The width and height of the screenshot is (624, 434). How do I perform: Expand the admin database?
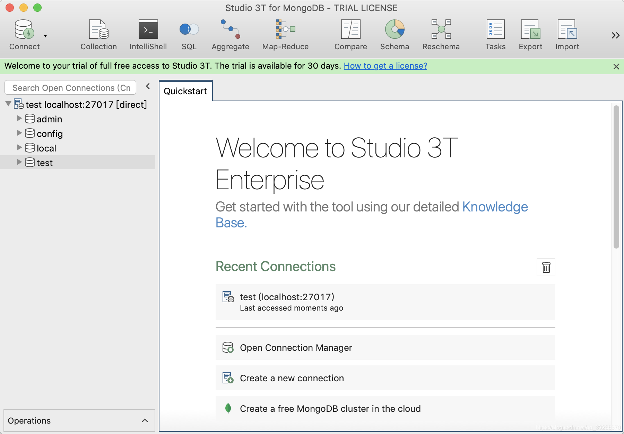tap(19, 119)
